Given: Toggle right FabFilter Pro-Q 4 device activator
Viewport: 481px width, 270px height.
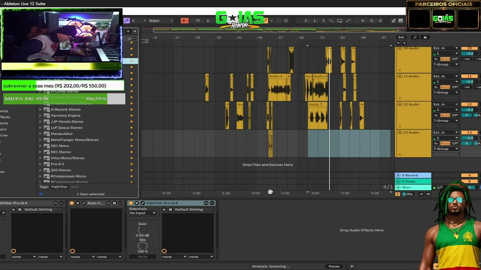Looking at the screenshot, I should pyautogui.click(x=131, y=203).
